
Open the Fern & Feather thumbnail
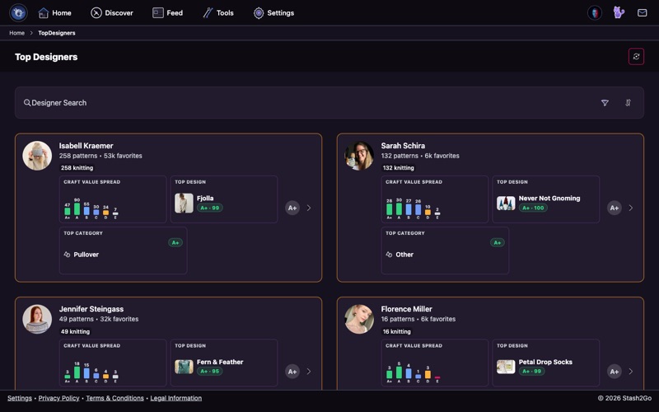coord(184,367)
